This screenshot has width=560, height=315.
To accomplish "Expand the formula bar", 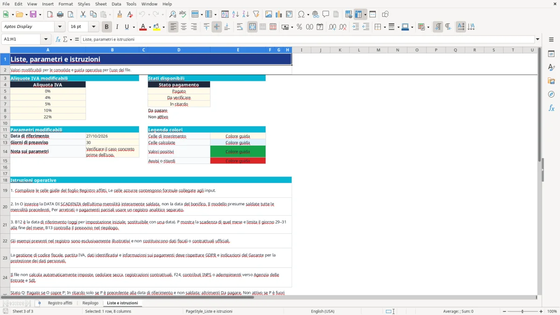I will pyautogui.click(x=538, y=40).
